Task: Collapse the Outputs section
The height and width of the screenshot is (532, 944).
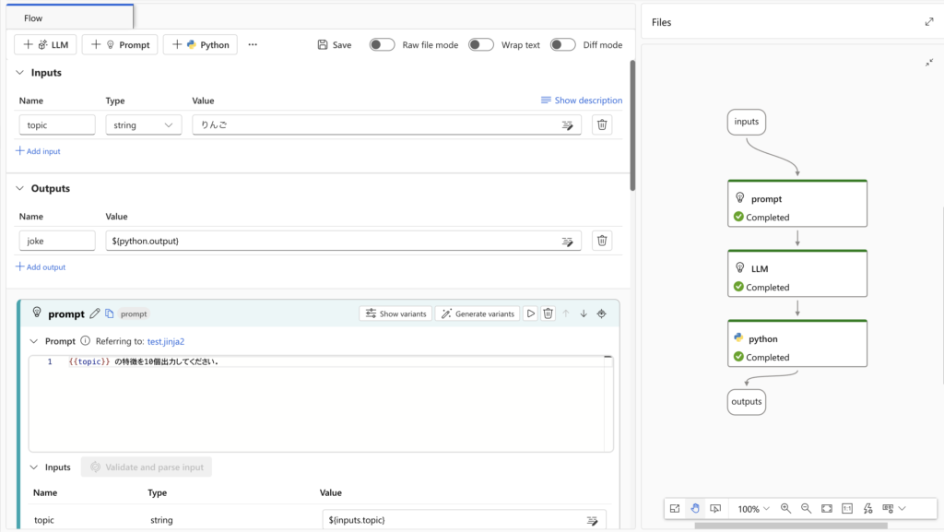Action: [x=21, y=188]
